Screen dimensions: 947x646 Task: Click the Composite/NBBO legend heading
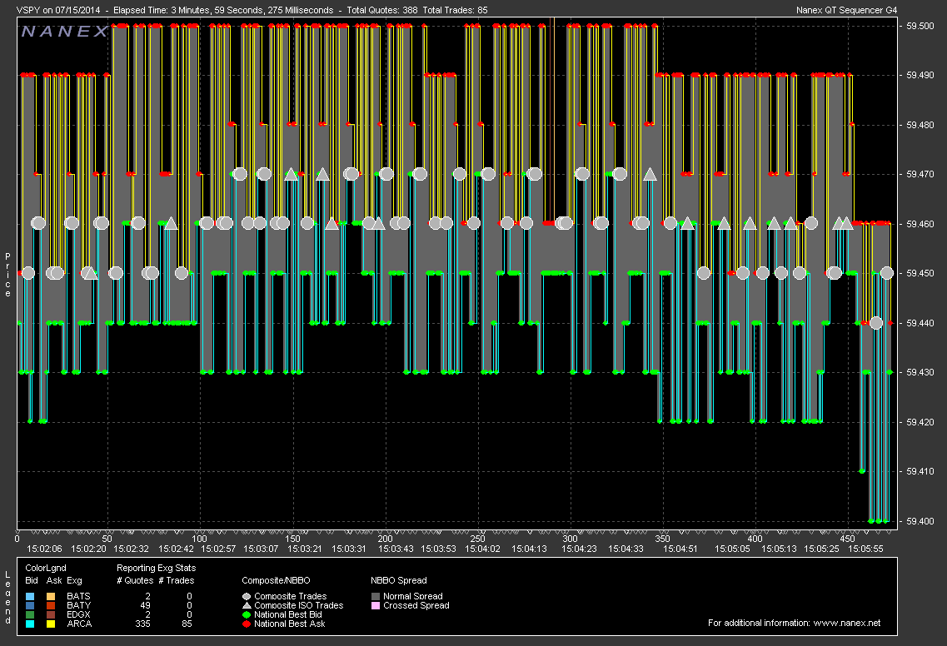pyautogui.click(x=276, y=581)
